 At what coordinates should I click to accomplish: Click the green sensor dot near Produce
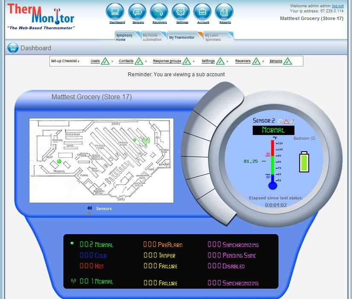click(x=59, y=161)
